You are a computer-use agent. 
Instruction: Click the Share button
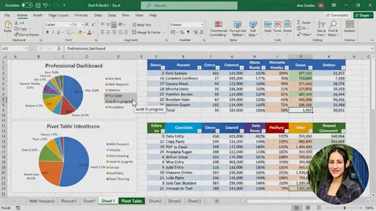tap(363, 15)
